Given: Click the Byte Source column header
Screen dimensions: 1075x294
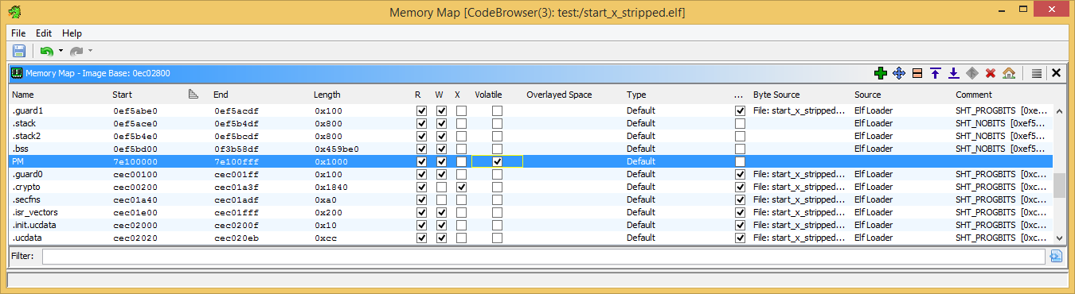Looking at the screenshot, I should 776,95.
